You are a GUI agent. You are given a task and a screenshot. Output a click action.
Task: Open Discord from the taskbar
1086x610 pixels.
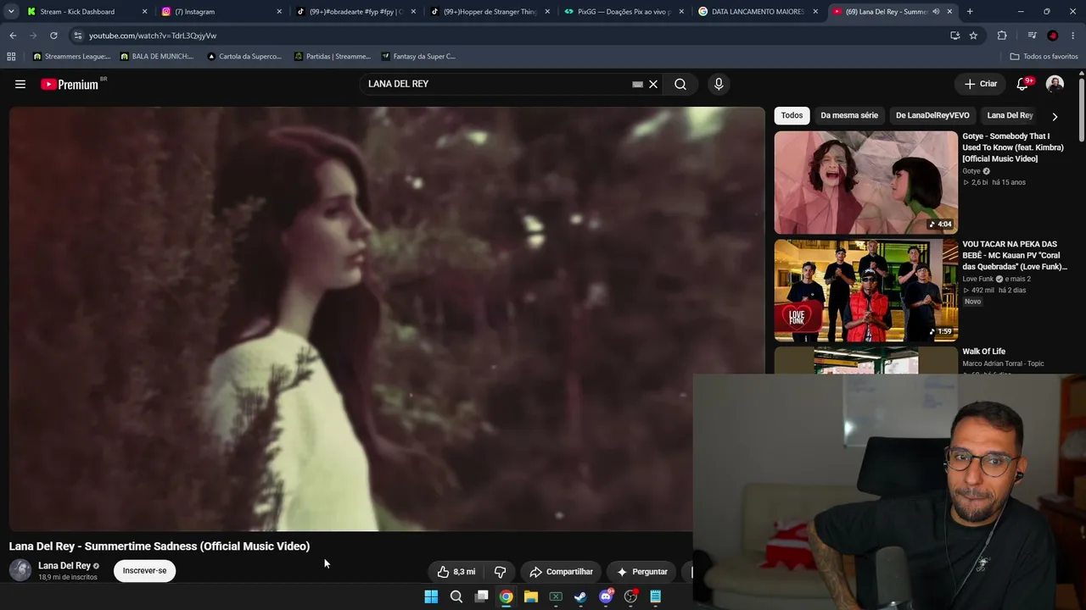coord(606,596)
